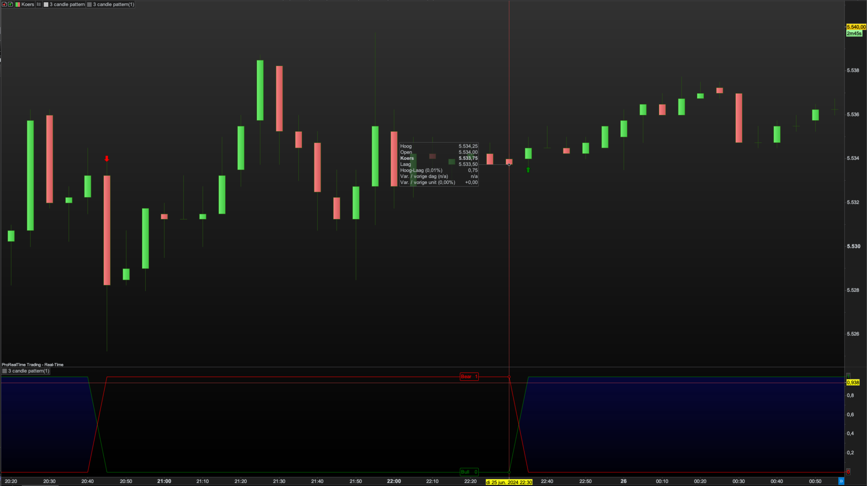Toggle the white 3 candle pattern swatch
The height and width of the screenshot is (486, 867).
tap(46, 4)
